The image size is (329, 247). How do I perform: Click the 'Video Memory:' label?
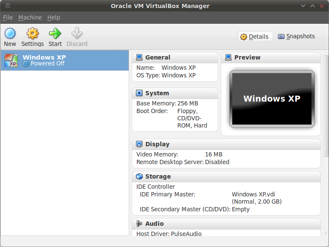[157, 154]
